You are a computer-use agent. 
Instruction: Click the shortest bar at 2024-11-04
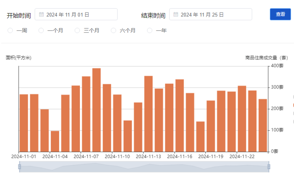pyautogui.click(x=55, y=141)
